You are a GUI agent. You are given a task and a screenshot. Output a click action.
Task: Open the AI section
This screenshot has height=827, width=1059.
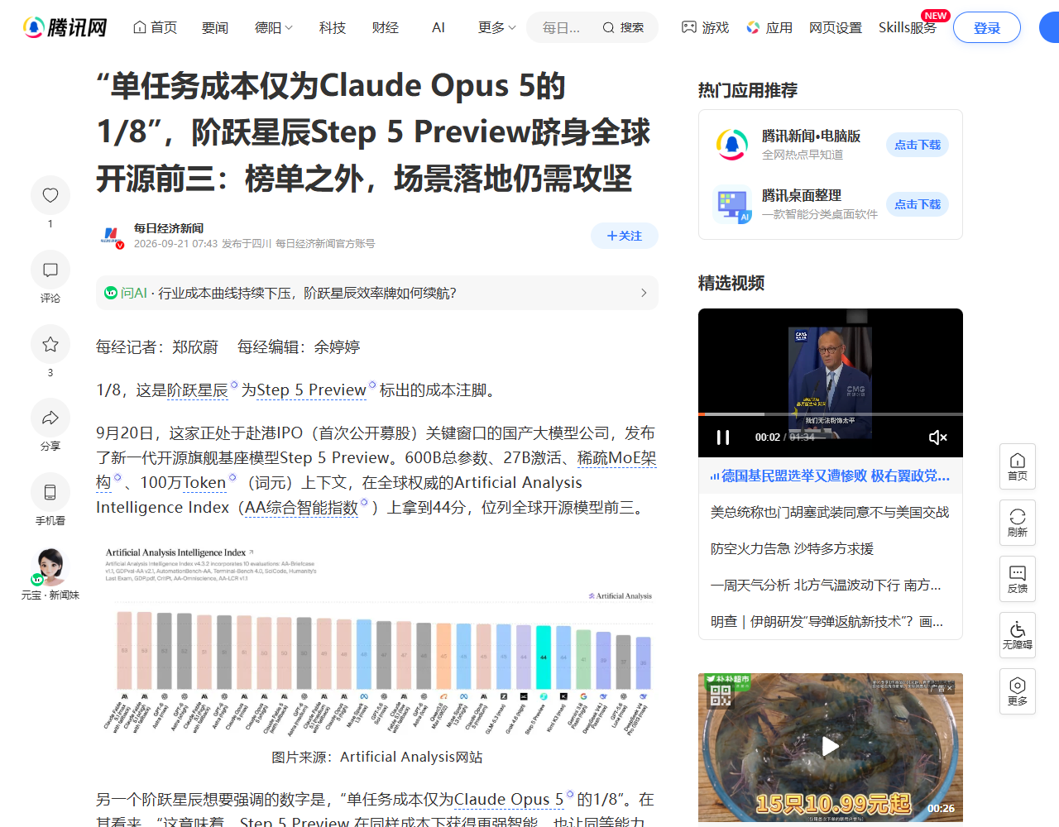[x=438, y=27]
